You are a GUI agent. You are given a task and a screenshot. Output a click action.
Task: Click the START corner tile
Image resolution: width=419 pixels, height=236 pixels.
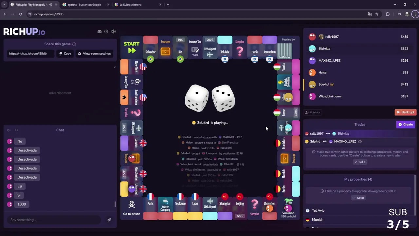[132, 48]
